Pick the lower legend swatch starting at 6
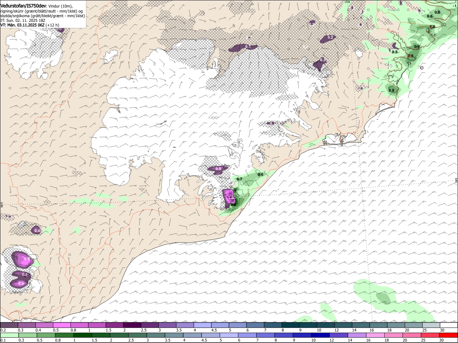This screenshot has height=343, width=458. pyautogui.click(x=247, y=335)
